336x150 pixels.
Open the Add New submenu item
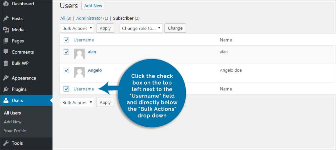[13, 122]
